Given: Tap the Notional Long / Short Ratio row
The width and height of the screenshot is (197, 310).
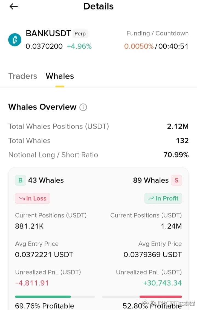Looking at the screenshot, I should point(99,155).
